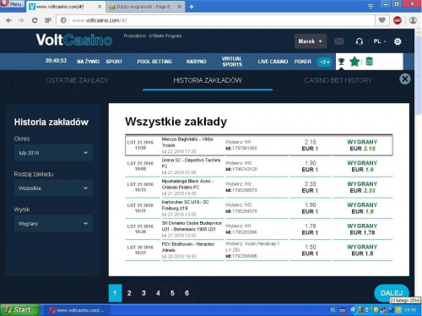The height and width of the screenshot is (316, 422).
Task: Switch to the Ostatnie Zakłady tab
Action: click(77, 80)
